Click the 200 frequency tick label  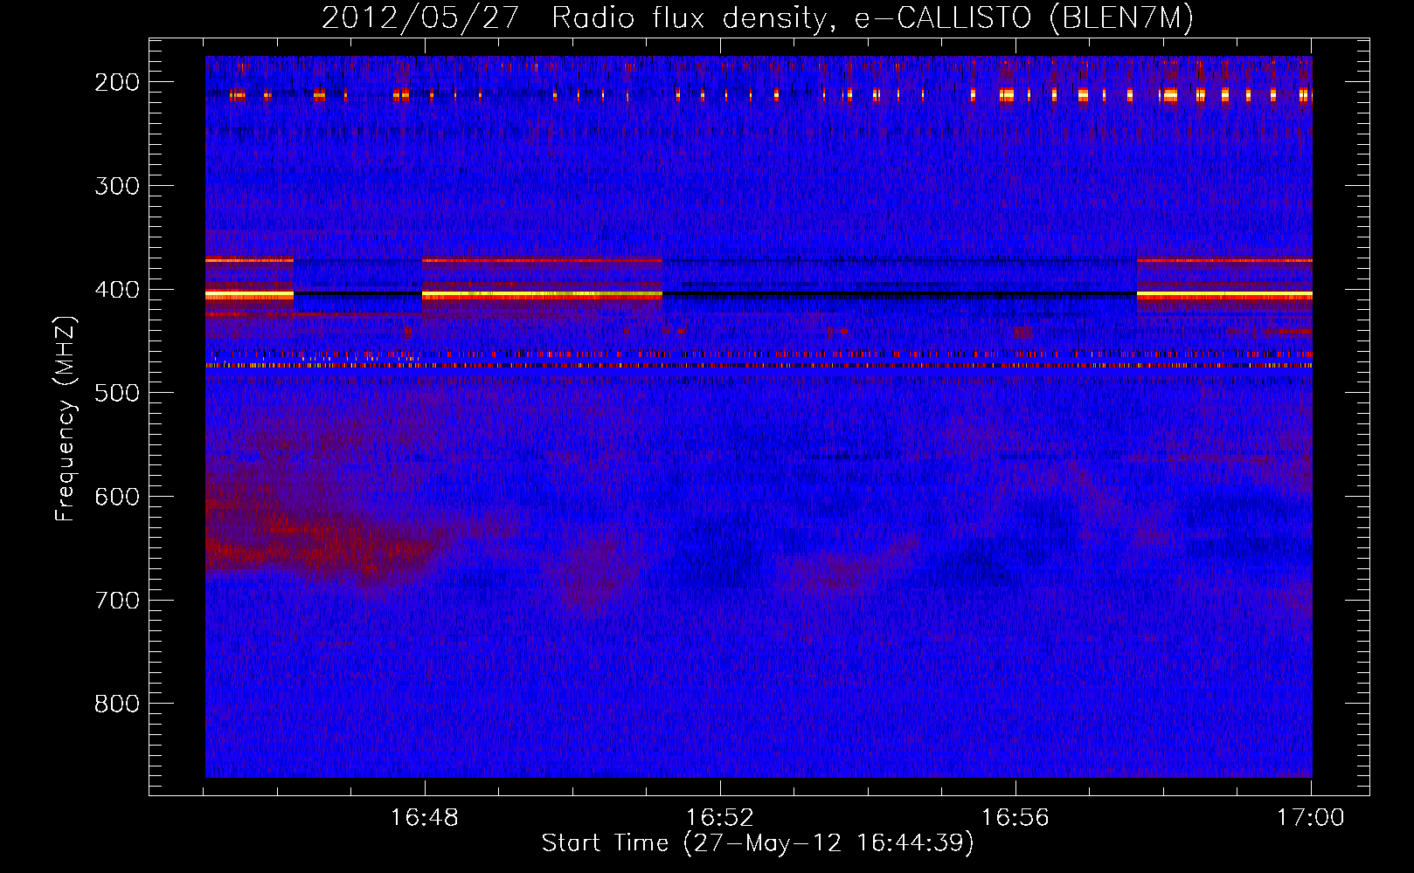click(x=117, y=82)
